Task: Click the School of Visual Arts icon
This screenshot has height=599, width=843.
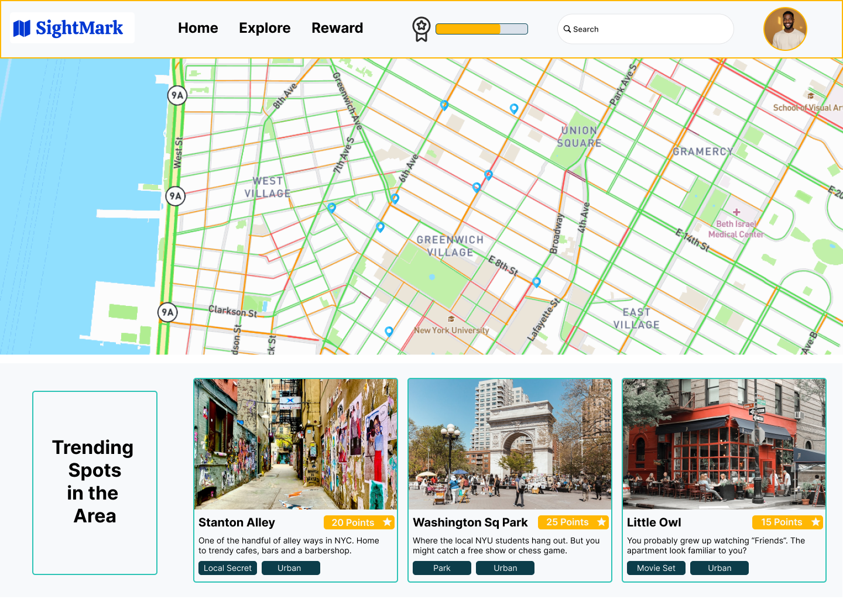Action: [x=811, y=96]
